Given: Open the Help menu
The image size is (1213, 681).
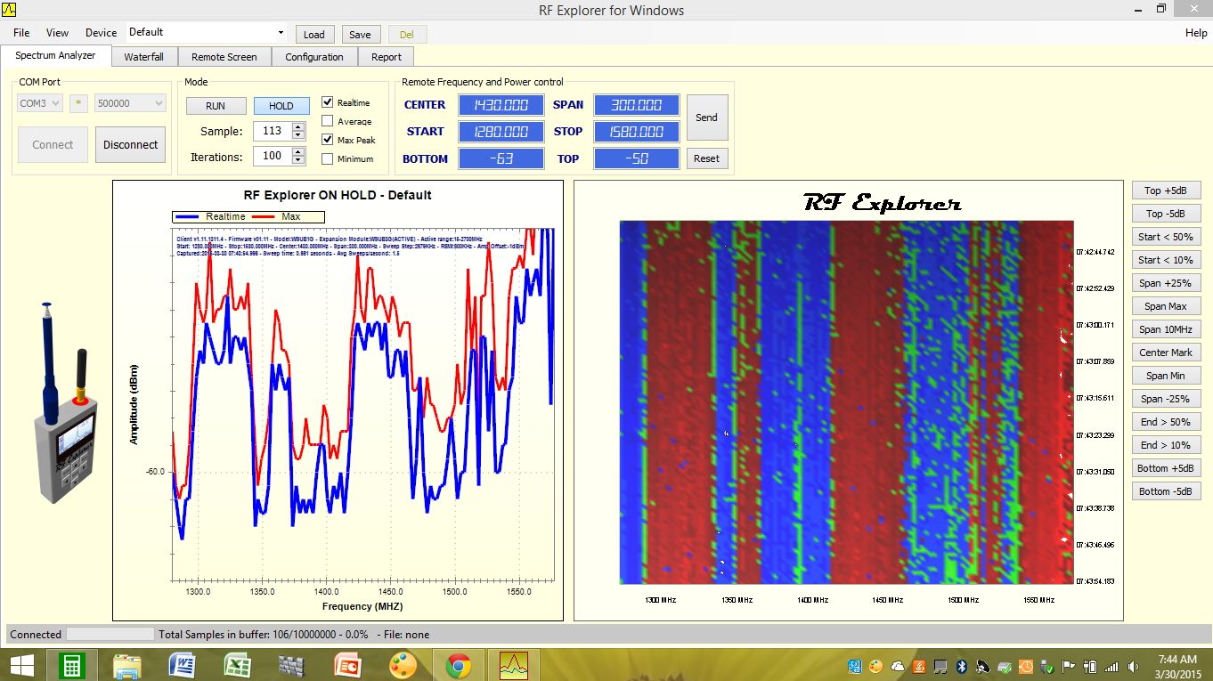Looking at the screenshot, I should pyautogui.click(x=1196, y=33).
